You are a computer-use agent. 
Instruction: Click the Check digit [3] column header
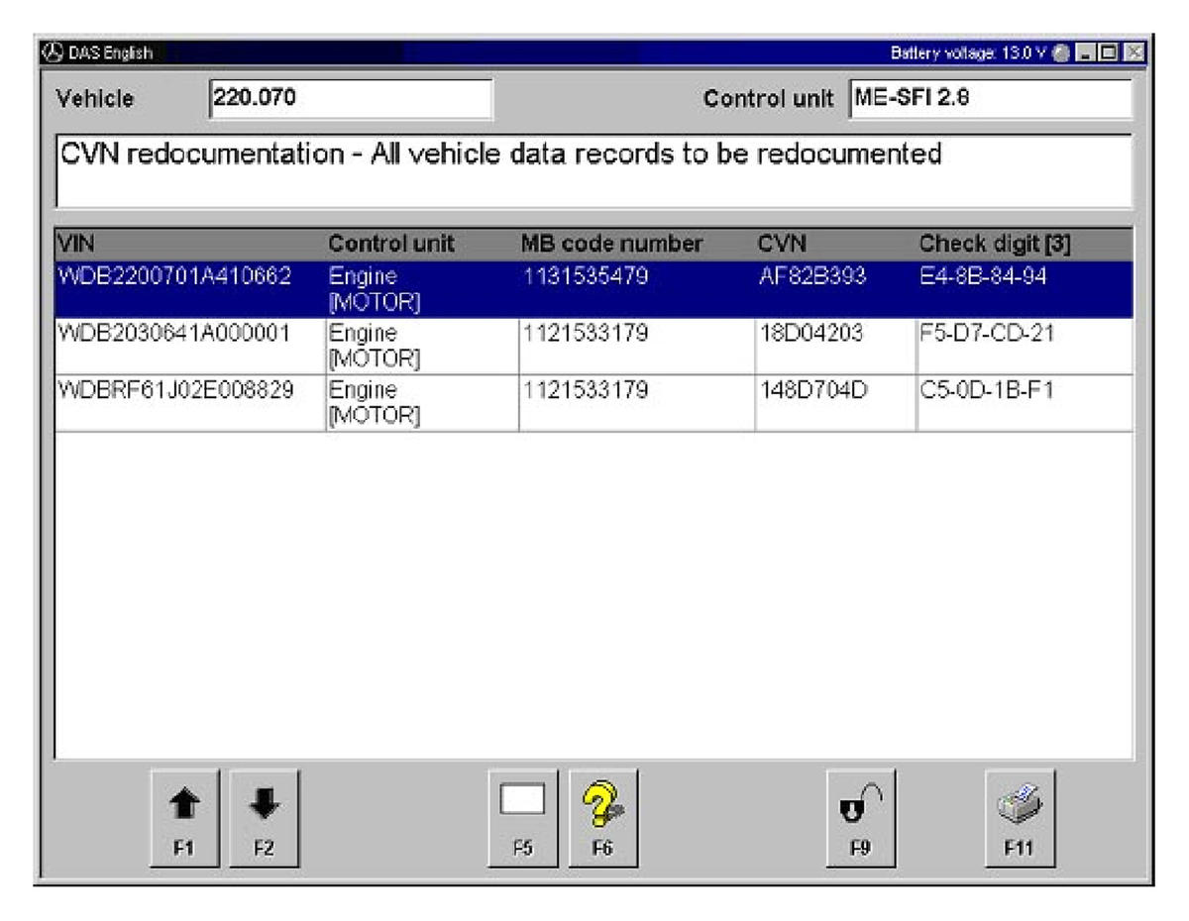(994, 244)
